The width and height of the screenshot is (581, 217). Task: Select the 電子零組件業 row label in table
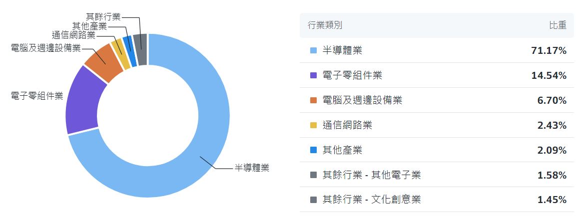tap(352, 75)
